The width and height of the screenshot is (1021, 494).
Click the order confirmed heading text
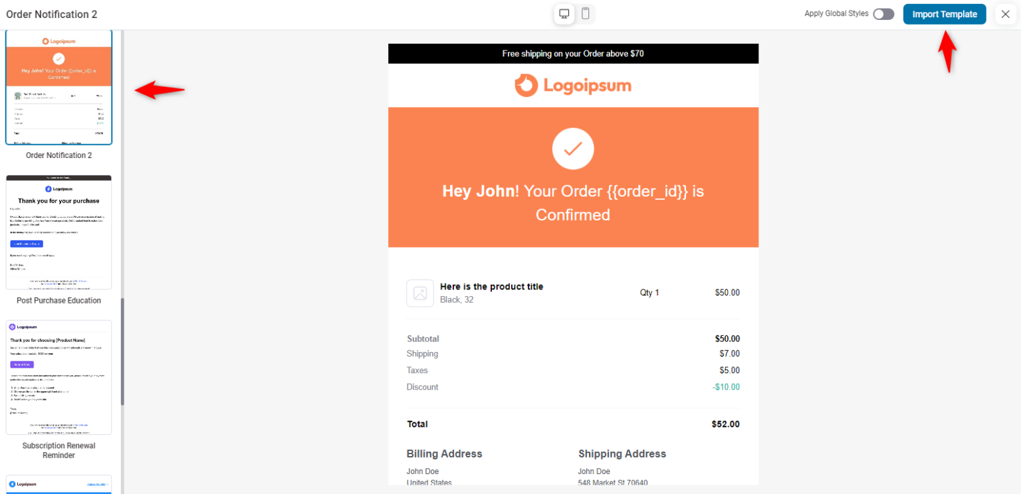(x=572, y=203)
